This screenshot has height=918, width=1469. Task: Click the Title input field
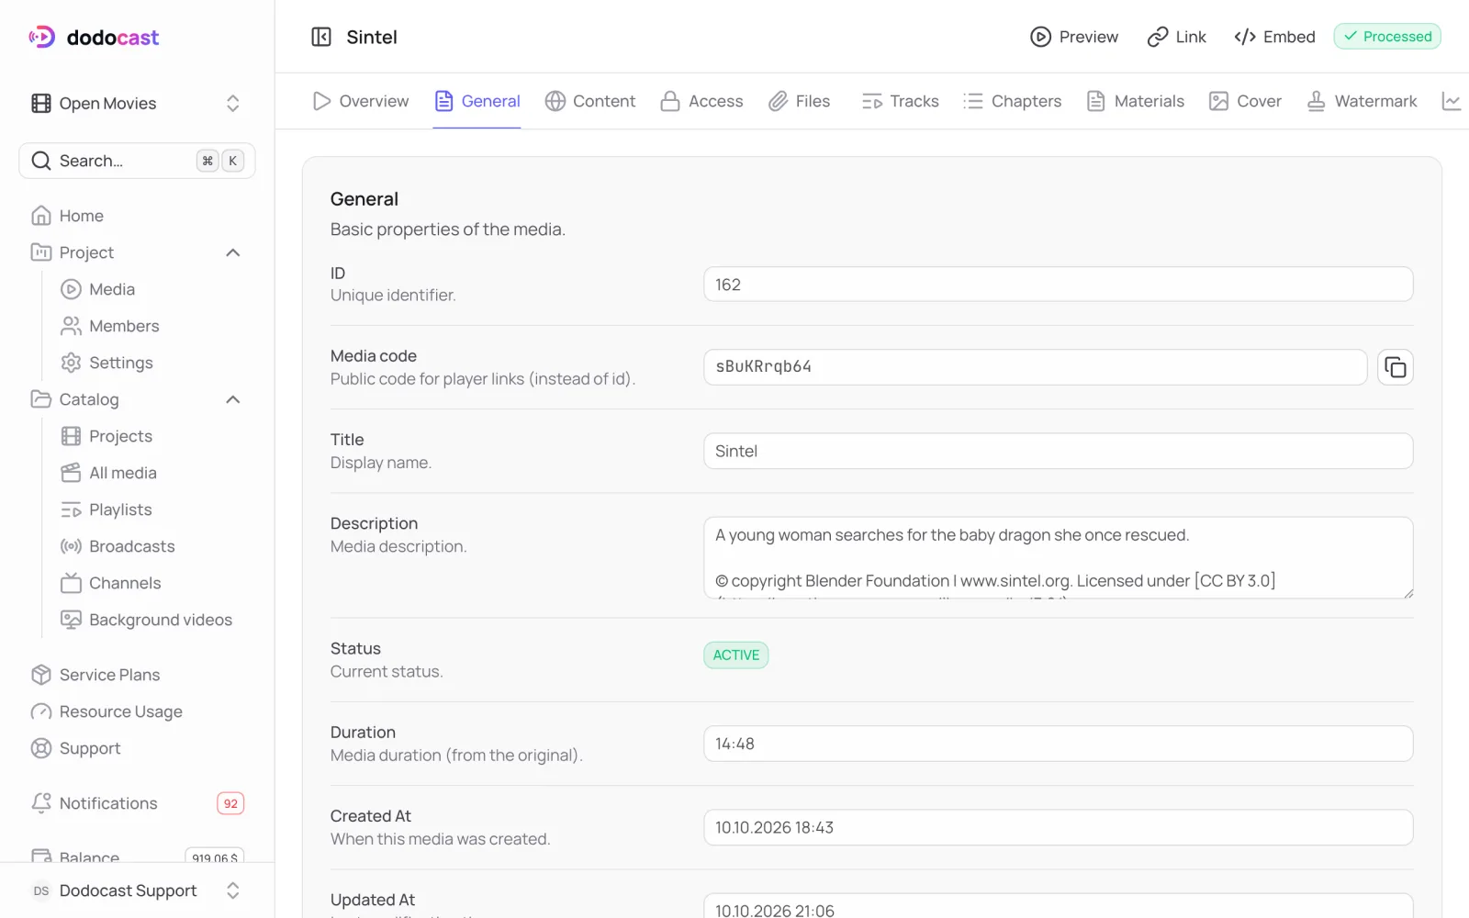coord(1058,451)
